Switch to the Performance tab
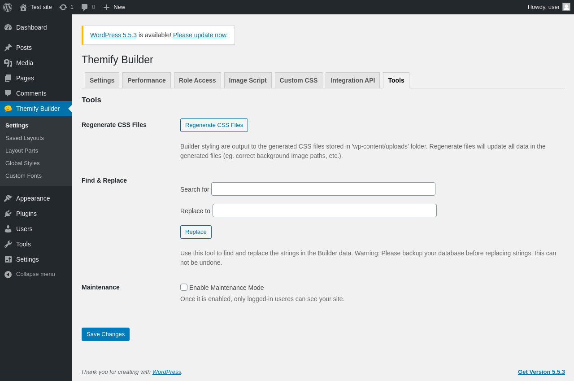The width and height of the screenshot is (574, 381). tap(147, 80)
